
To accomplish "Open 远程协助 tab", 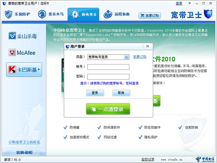I will [x=117, y=14].
